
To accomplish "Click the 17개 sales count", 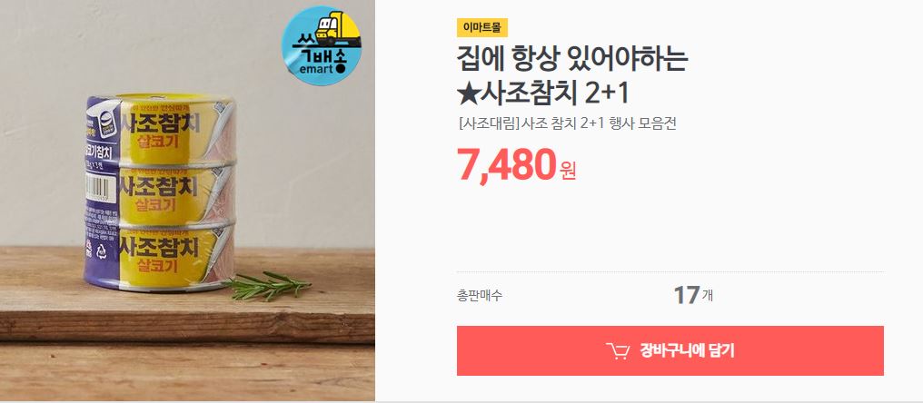I will point(693,295).
